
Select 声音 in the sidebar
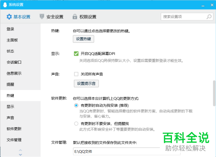[20, 118]
